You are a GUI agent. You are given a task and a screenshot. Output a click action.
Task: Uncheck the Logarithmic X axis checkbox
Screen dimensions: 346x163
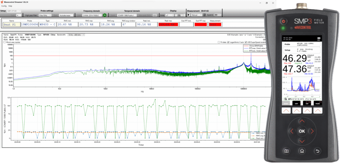229,42
